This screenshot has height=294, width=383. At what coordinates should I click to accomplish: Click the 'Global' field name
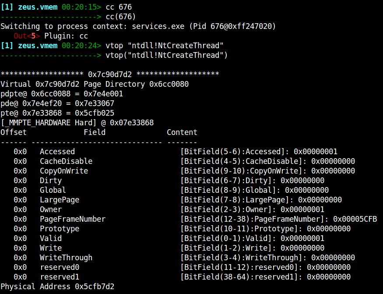point(53,190)
